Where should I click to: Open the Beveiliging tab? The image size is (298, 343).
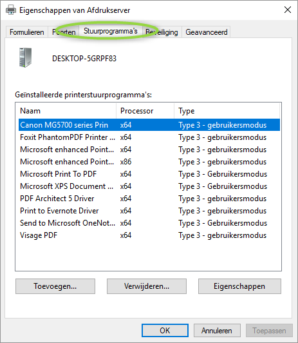coord(162,32)
